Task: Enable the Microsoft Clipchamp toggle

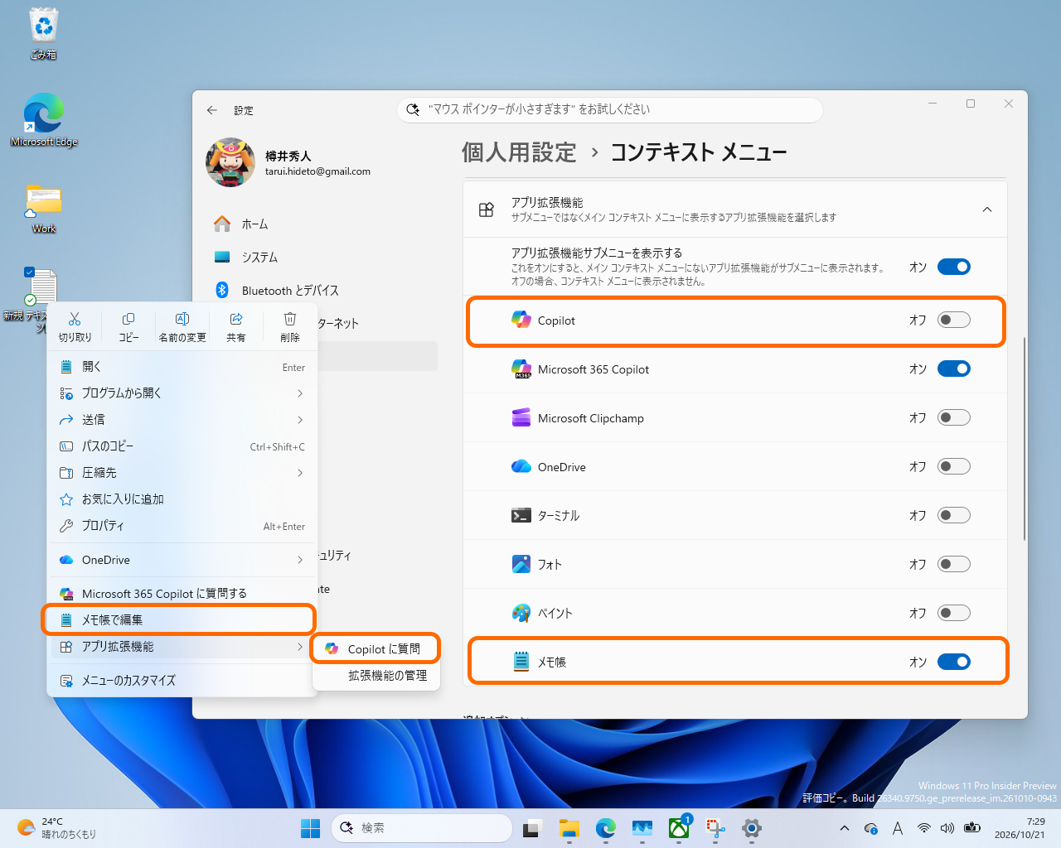Action: click(x=954, y=417)
